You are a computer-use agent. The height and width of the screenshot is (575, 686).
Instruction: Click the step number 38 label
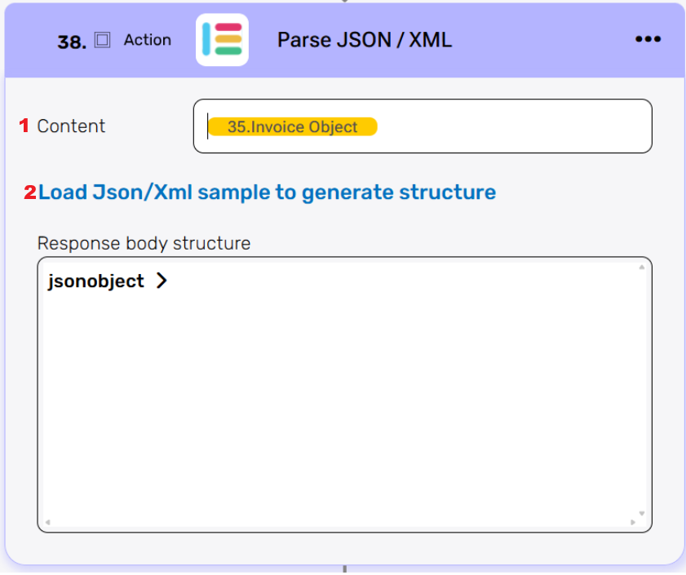[x=72, y=42]
